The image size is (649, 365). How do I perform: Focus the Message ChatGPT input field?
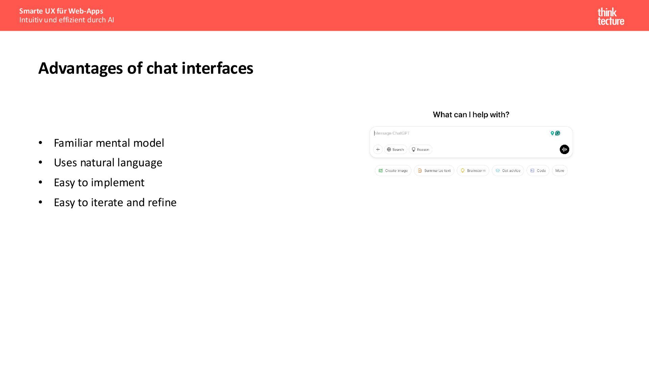pos(460,133)
